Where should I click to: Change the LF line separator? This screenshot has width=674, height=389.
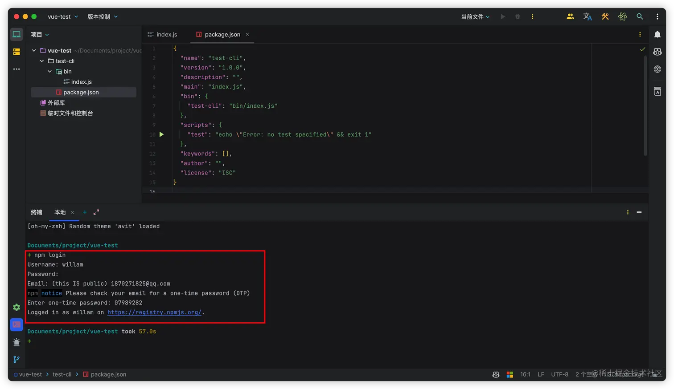(x=541, y=374)
